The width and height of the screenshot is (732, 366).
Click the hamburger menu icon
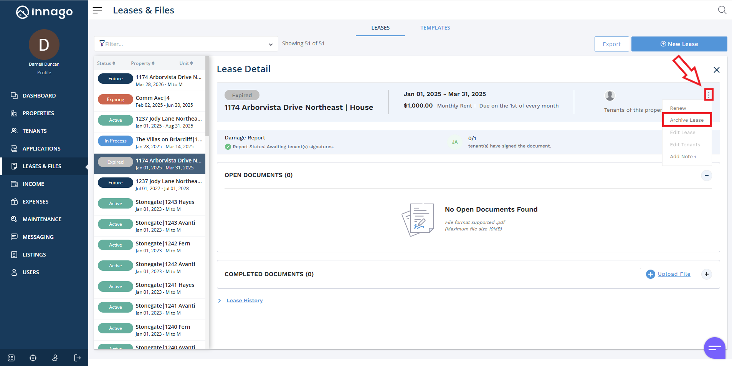click(x=97, y=10)
